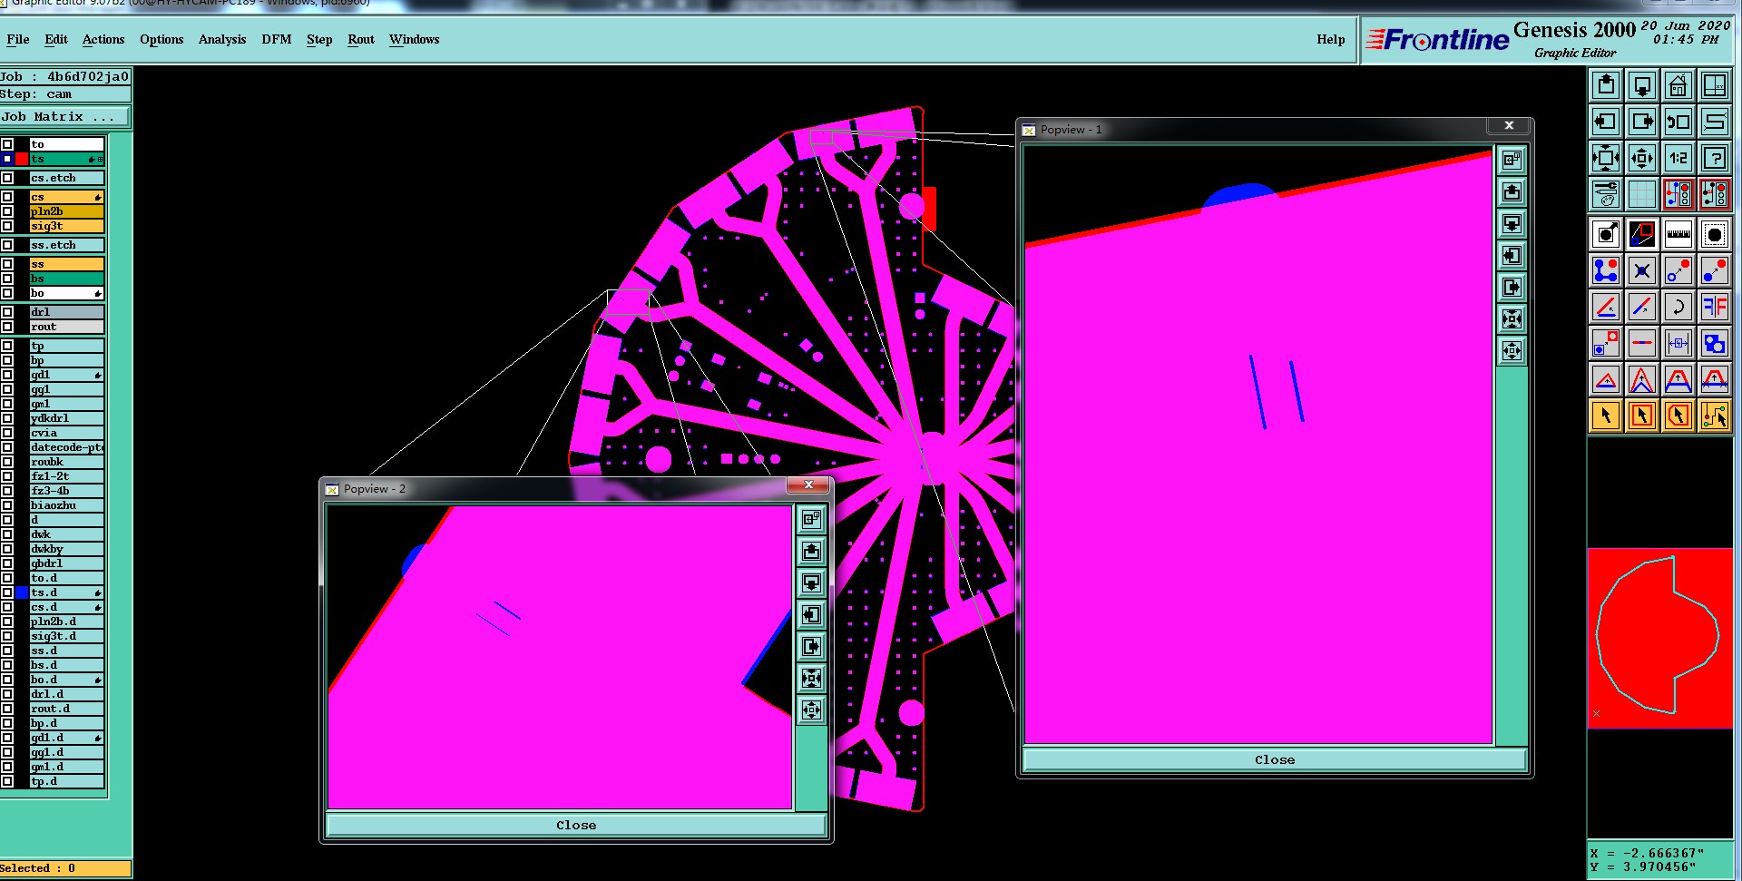Click the main toolbar zoom in icon
1742x881 pixels.
click(1606, 158)
